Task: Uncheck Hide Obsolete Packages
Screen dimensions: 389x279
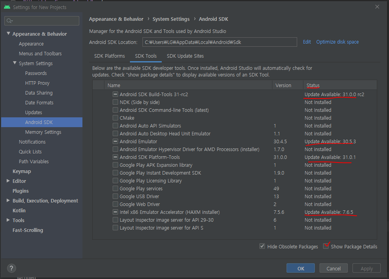Action: (x=262, y=246)
